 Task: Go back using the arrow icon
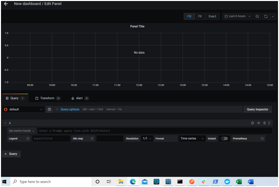tap(6, 4)
